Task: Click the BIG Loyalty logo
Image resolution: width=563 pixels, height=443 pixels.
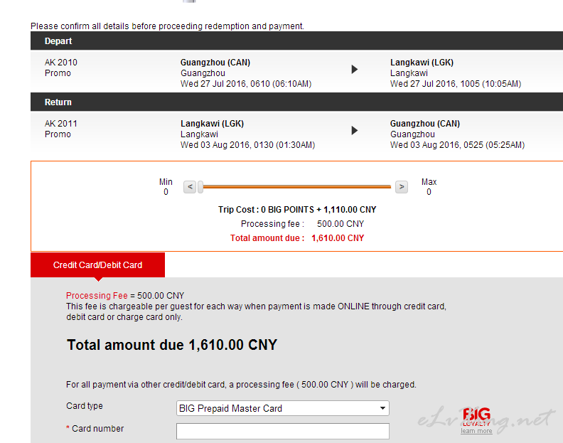Action: point(476,416)
